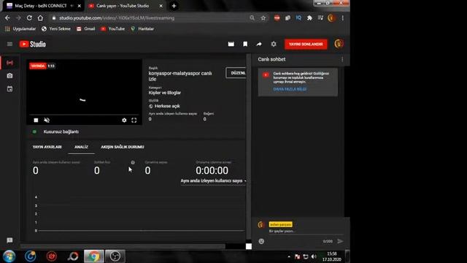Click the YouTube Studio logo
The image size is (467, 263).
33,44
